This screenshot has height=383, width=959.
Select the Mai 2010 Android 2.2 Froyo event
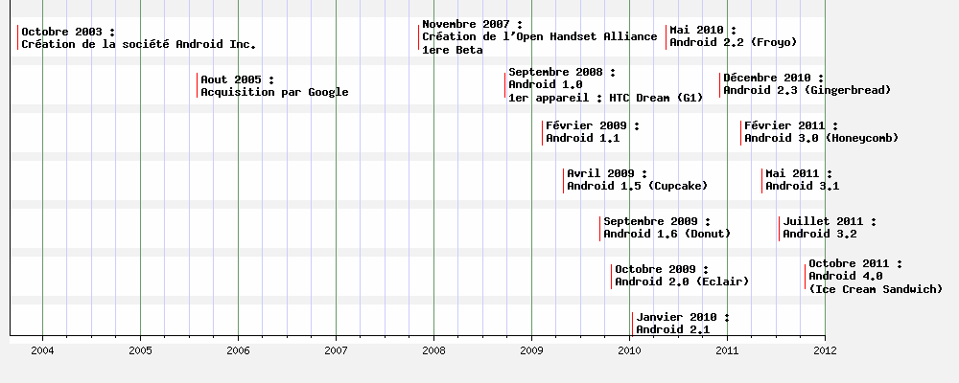coord(733,36)
